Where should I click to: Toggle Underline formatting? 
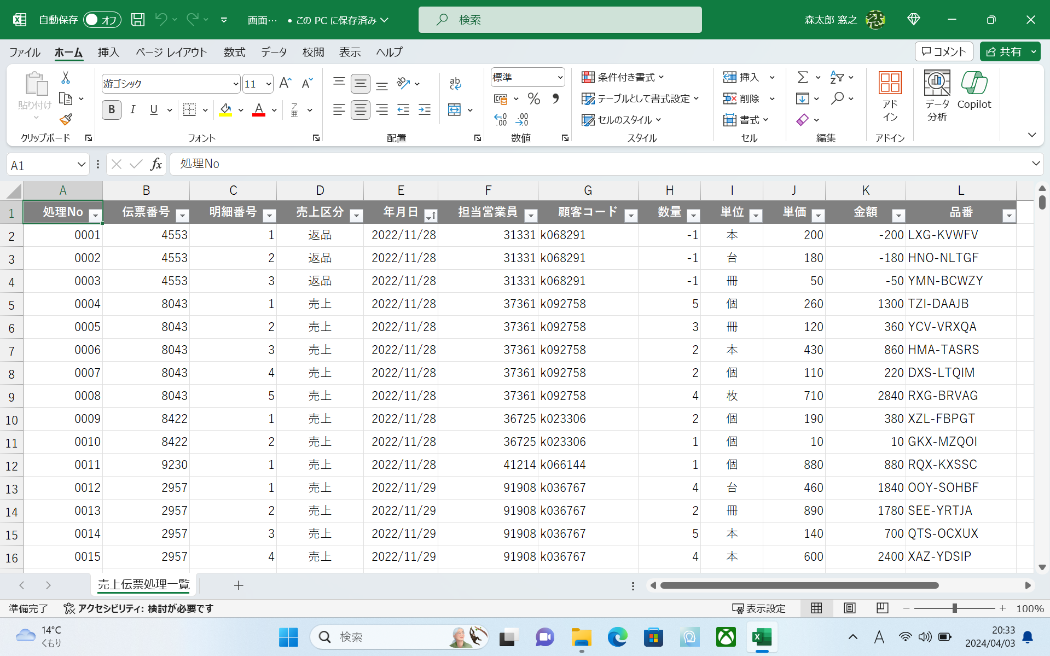[154, 110]
